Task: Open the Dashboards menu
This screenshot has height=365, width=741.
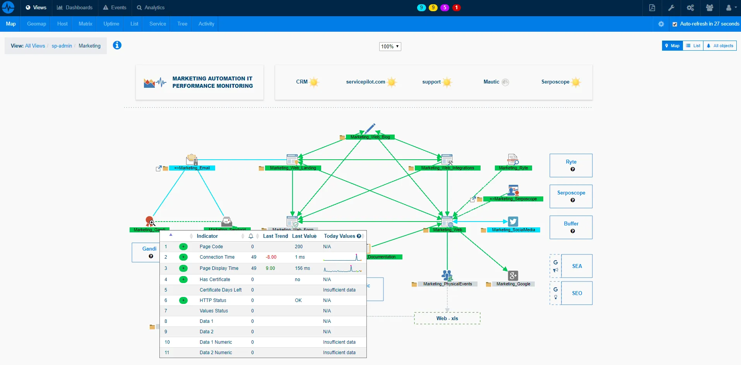Action: click(74, 7)
